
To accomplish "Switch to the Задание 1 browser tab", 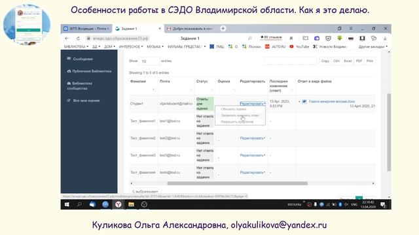I will click(138, 29).
